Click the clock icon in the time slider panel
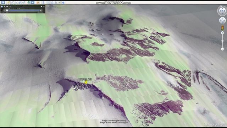This screenshot has width=227, height=128. click(x=2, y=6)
